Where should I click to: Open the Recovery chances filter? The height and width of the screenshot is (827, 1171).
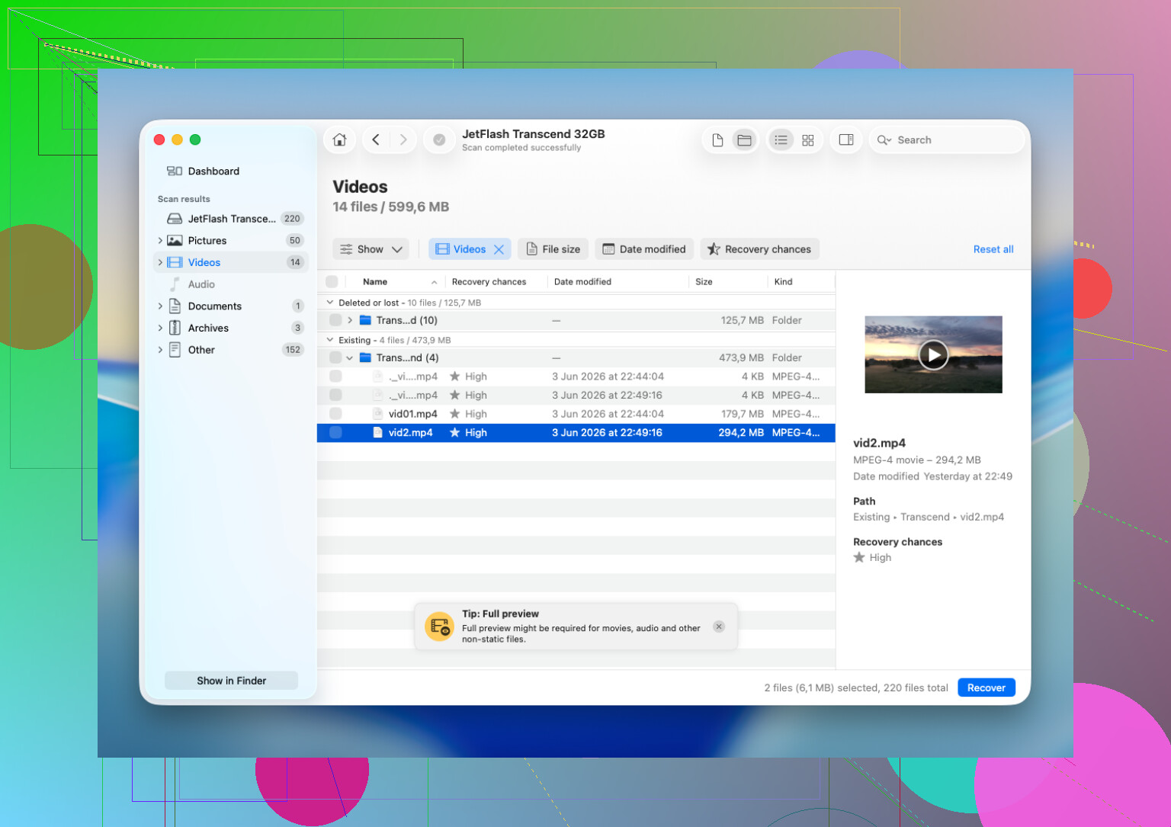click(x=760, y=249)
